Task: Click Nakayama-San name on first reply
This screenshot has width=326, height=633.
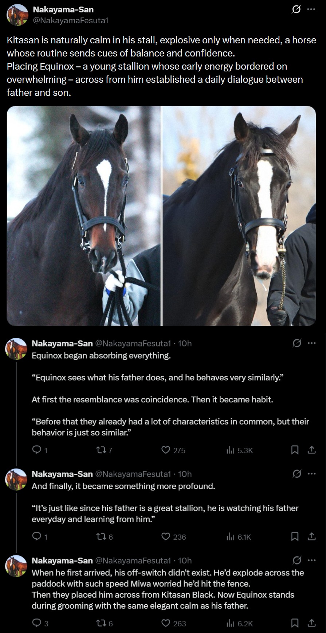Action: click(x=62, y=343)
